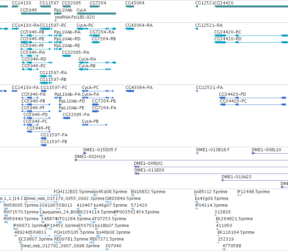The image size is (288, 251).
Task: Click EST bs46b06.3prime label
Action: (113, 232)
